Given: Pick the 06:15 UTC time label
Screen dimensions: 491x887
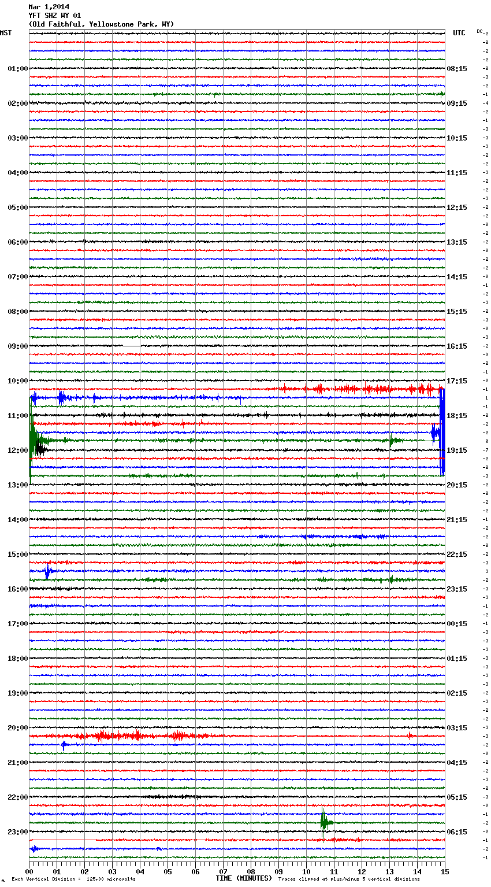Looking at the screenshot, I should (457, 832).
